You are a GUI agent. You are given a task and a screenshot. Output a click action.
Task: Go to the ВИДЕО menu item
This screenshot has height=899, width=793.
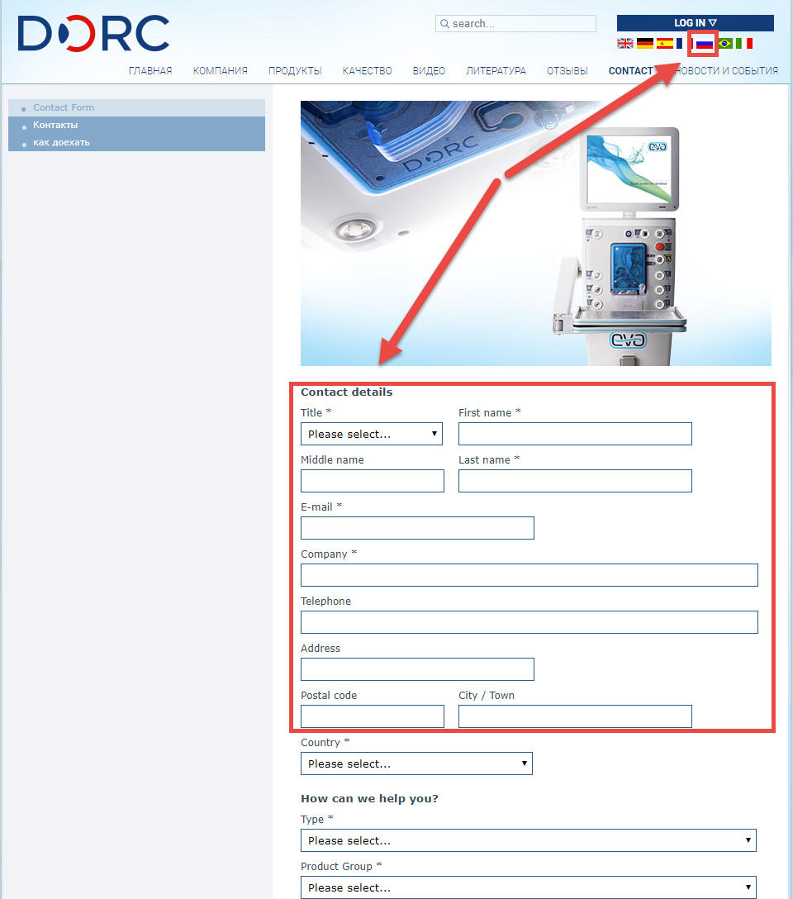pyautogui.click(x=429, y=71)
